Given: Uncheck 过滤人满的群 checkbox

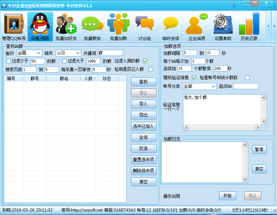Looking at the screenshot, I should pos(145,61).
